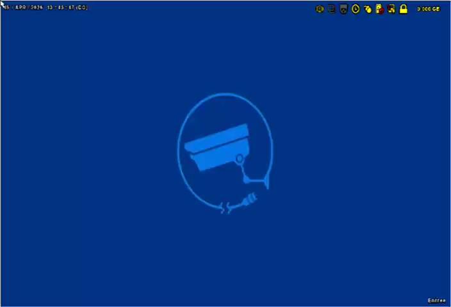
Task: Click the day number in the date stamp
Action: point(6,8)
